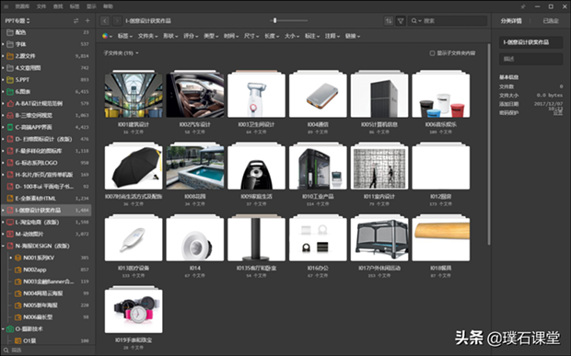Click the green O-摄影技术 camera icon
571x356 pixels.
[x=10, y=329]
